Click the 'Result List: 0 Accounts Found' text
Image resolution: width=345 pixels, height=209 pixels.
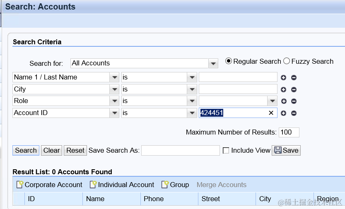62,172
